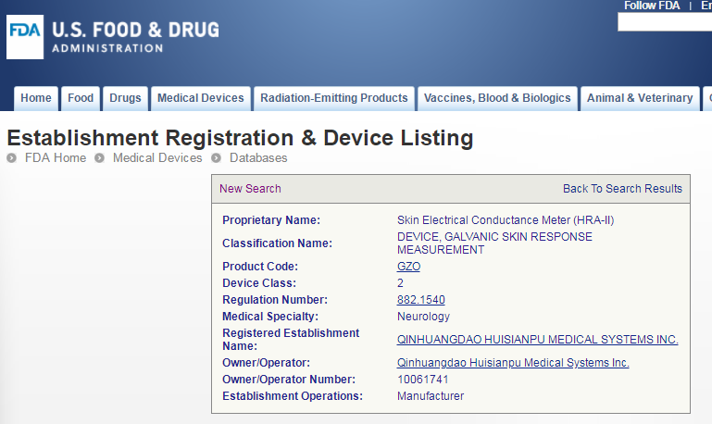Screen dimensions: 712x424
Task: Click the New Search link
Action: 250,189
